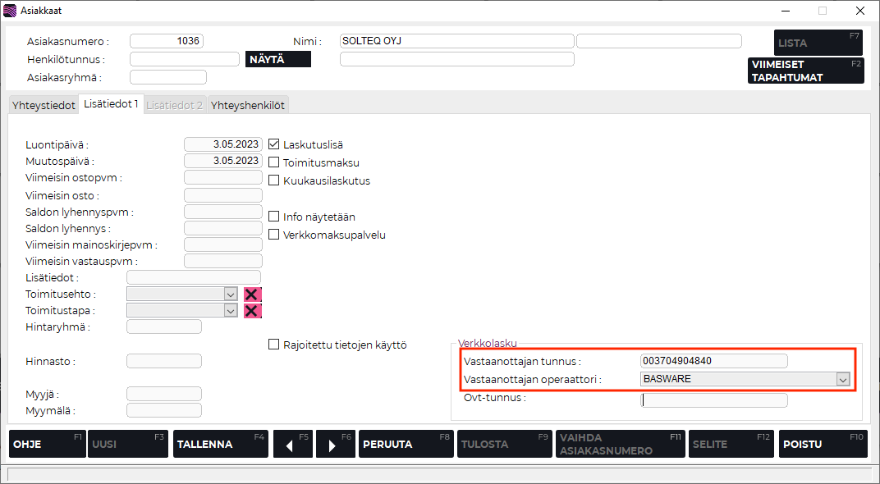
Task: Tick Rajoitettu tietojen käyttö checkbox
Action: click(x=274, y=345)
